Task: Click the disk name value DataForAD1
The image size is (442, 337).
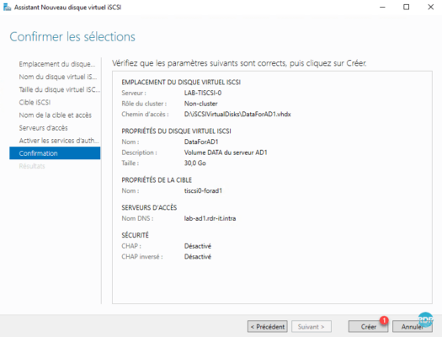Action: click(201, 142)
